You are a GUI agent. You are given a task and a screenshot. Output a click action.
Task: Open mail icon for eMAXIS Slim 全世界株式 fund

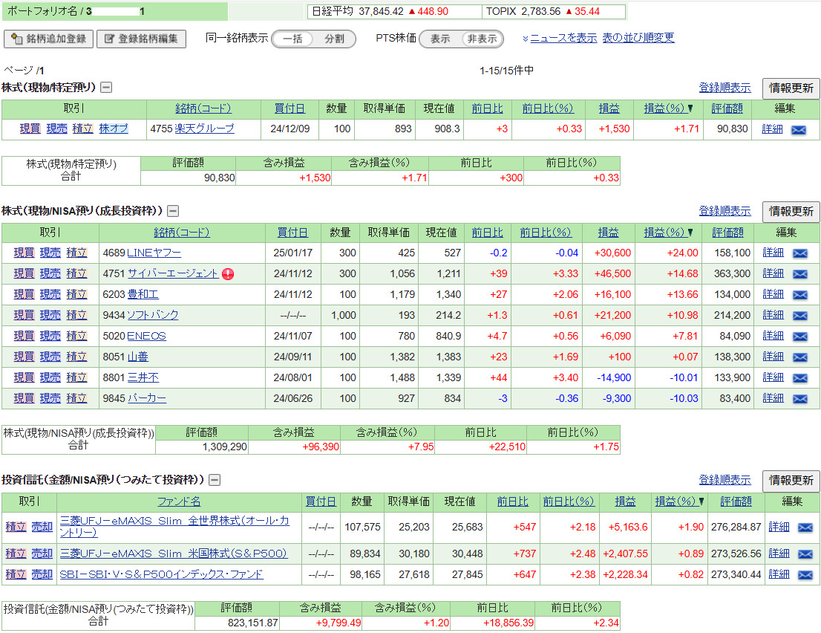click(x=805, y=527)
